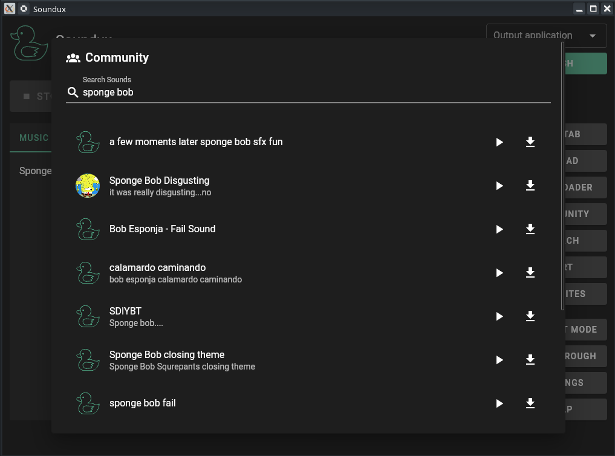Click duck icon beside calamardo caminando
Image resolution: width=615 pixels, height=456 pixels.
(x=88, y=273)
